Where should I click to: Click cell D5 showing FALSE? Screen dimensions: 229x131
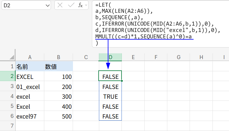110,106
